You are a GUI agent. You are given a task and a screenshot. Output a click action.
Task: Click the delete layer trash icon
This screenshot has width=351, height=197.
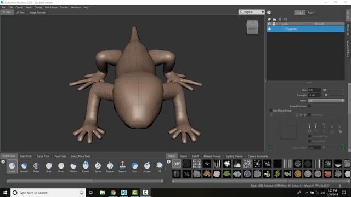point(280,19)
